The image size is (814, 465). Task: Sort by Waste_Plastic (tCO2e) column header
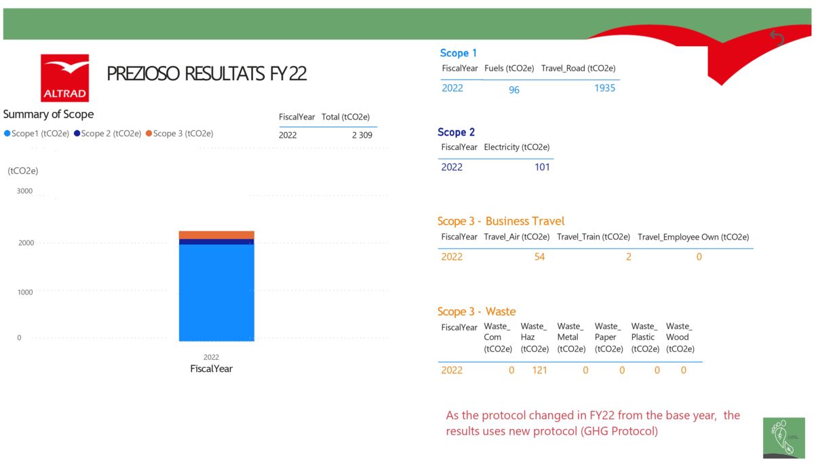pos(645,338)
